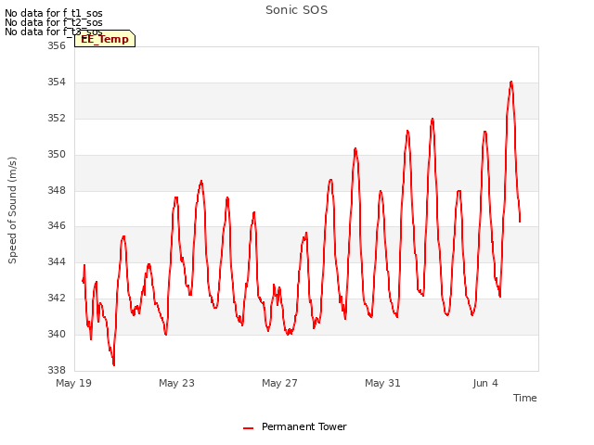The width and height of the screenshot is (594, 445).
Task: Click the May 23 date tick
Action: [176, 383]
